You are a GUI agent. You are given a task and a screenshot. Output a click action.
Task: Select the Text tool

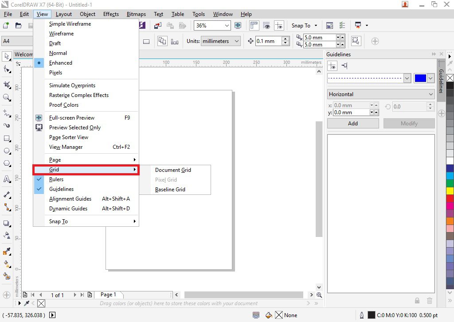tap(7, 179)
